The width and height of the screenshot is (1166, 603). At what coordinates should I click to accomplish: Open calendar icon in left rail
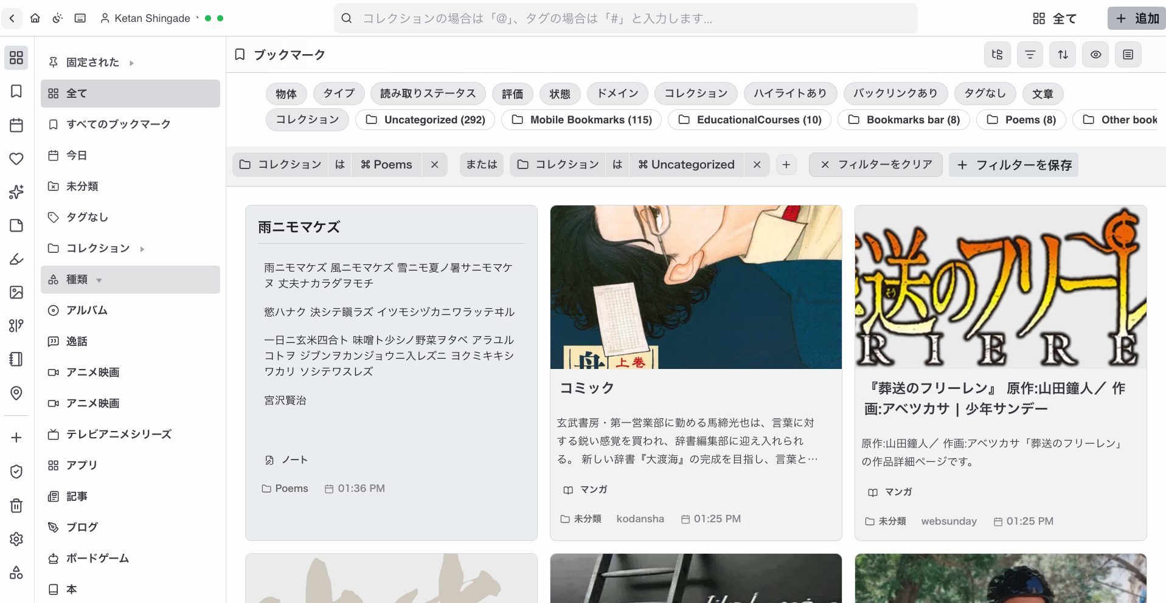coord(16,125)
